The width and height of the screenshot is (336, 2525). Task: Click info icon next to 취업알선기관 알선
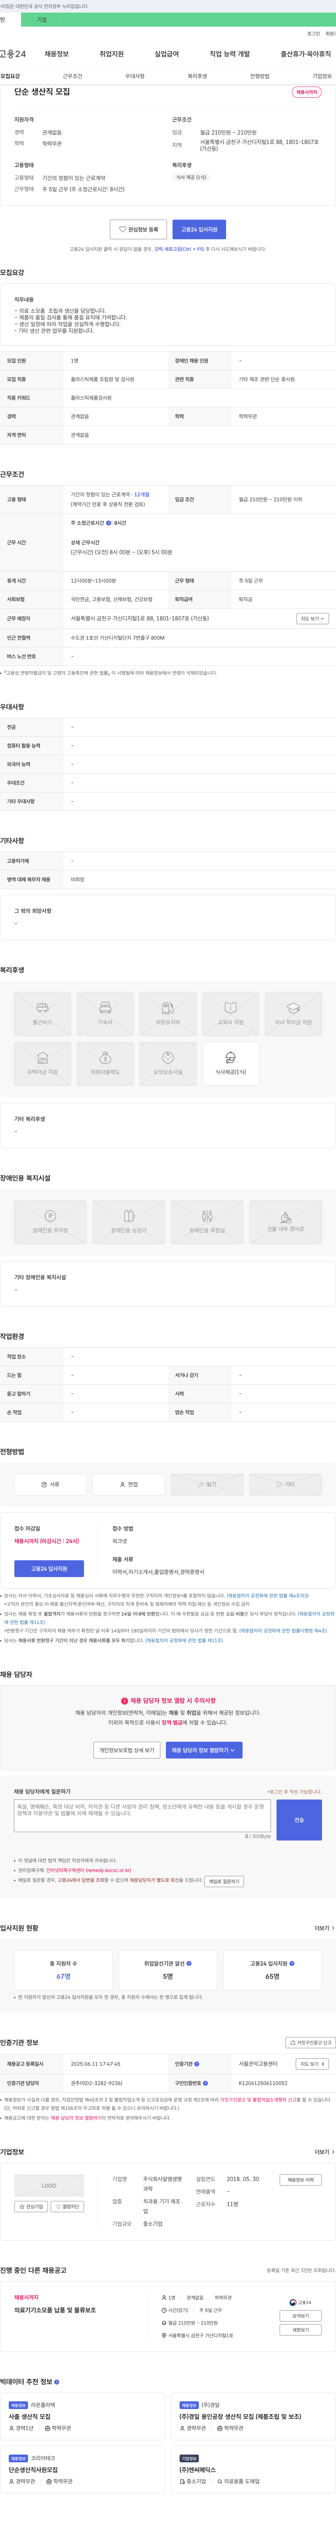click(x=189, y=1963)
